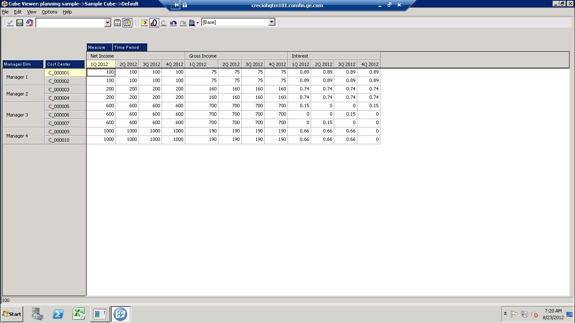This screenshot has width=575, height=323.
Task: Launch PowerShell from the taskbar
Action: pos(58,314)
